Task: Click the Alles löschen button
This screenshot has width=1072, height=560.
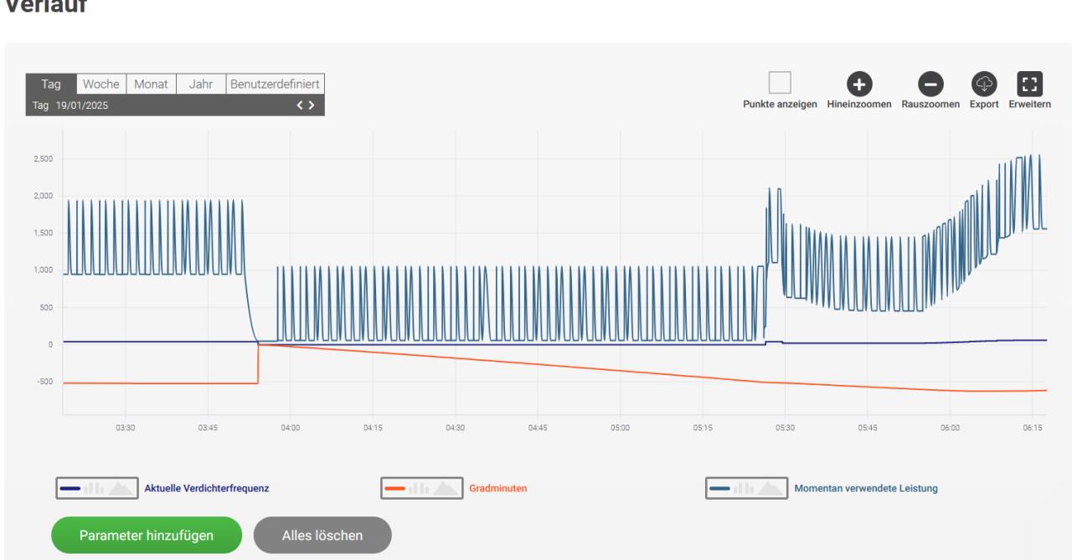Action: [322, 536]
